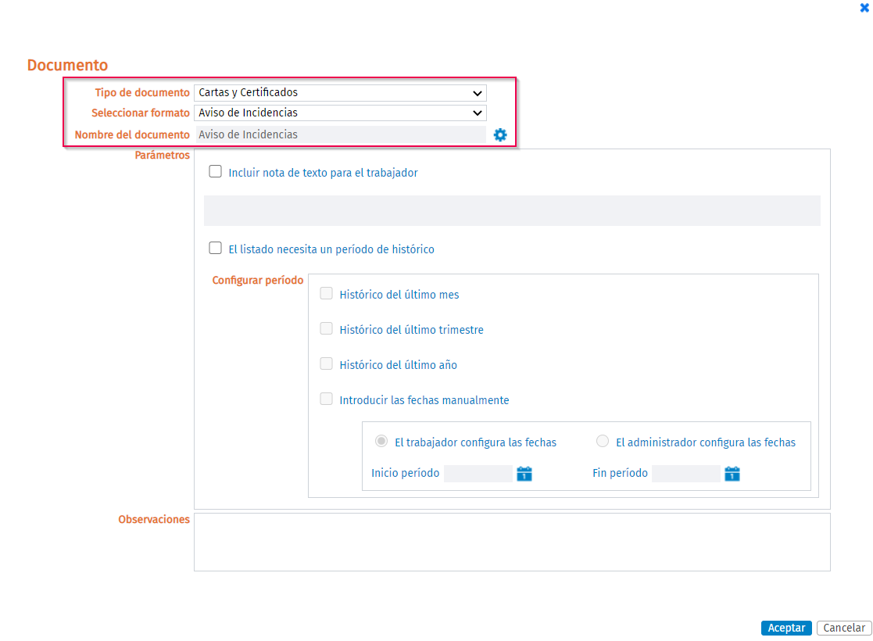873x641 pixels.
Task: Open settings gear beside Nombre del documento
Action: click(x=500, y=134)
